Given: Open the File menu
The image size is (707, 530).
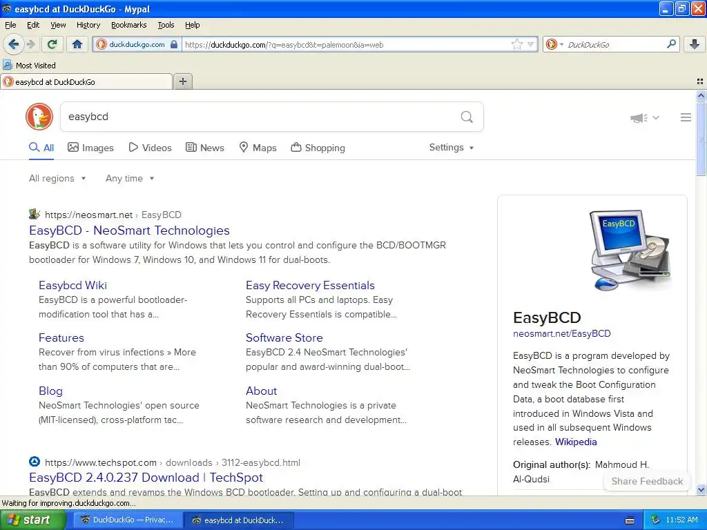Looking at the screenshot, I should [x=10, y=25].
